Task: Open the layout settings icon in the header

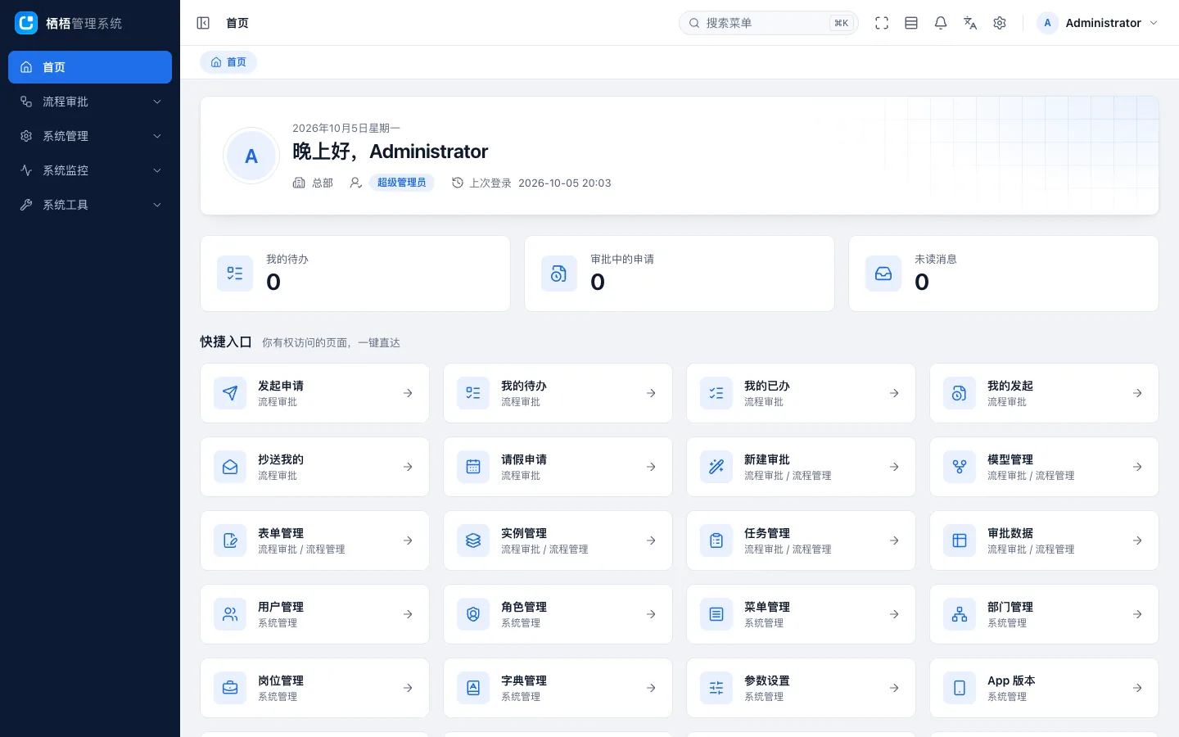Action: point(911,23)
